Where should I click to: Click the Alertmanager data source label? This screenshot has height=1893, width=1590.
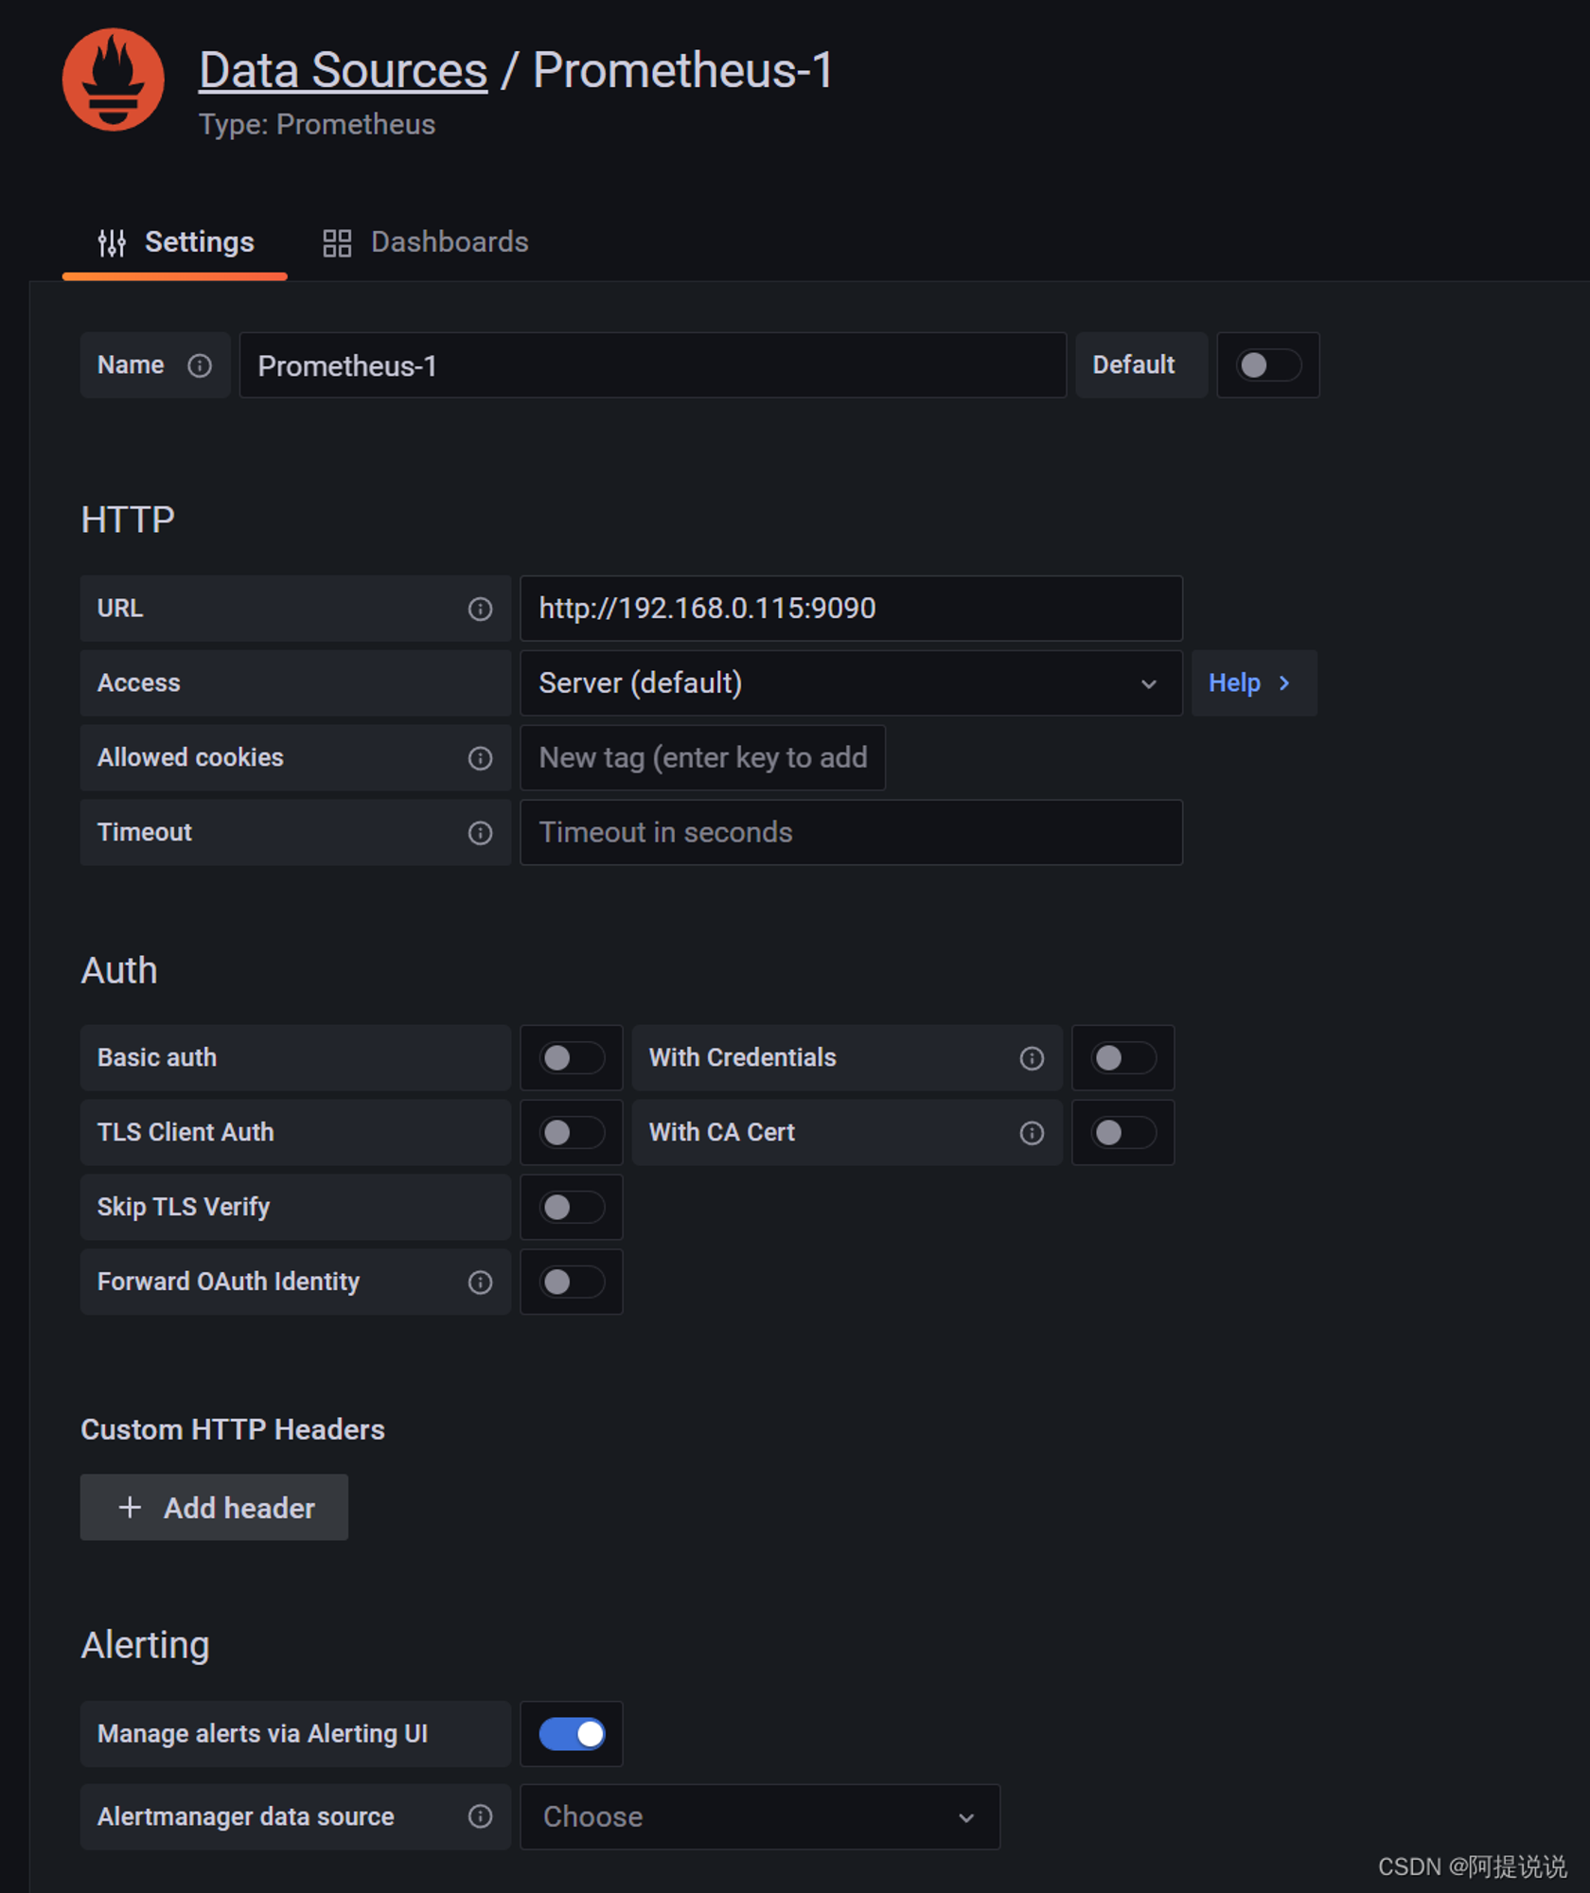246,1816
